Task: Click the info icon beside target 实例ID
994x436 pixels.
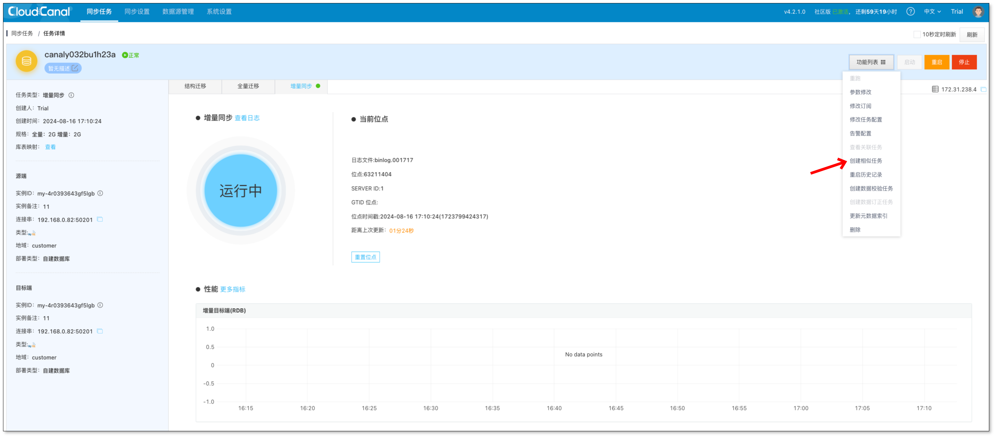Action: pos(100,305)
